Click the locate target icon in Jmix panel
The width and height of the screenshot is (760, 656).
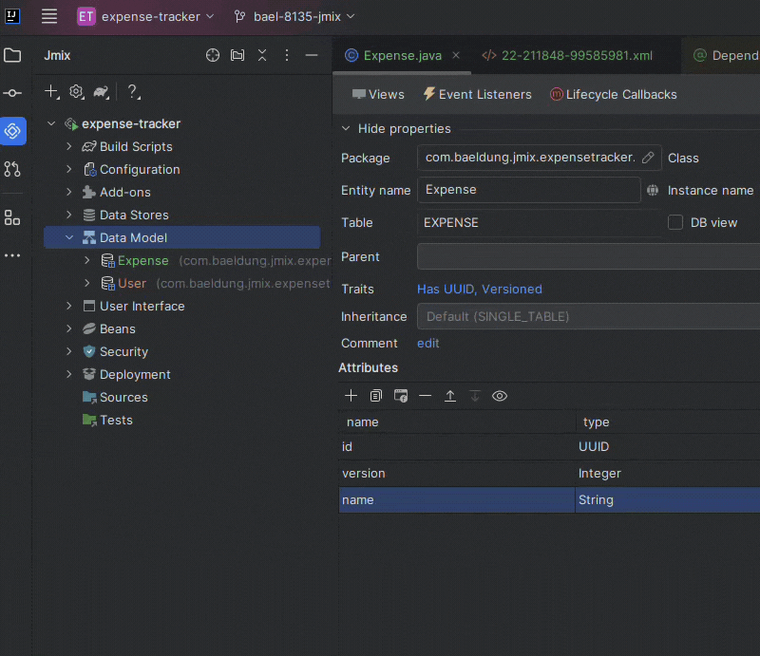pyautogui.click(x=213, y=55)
